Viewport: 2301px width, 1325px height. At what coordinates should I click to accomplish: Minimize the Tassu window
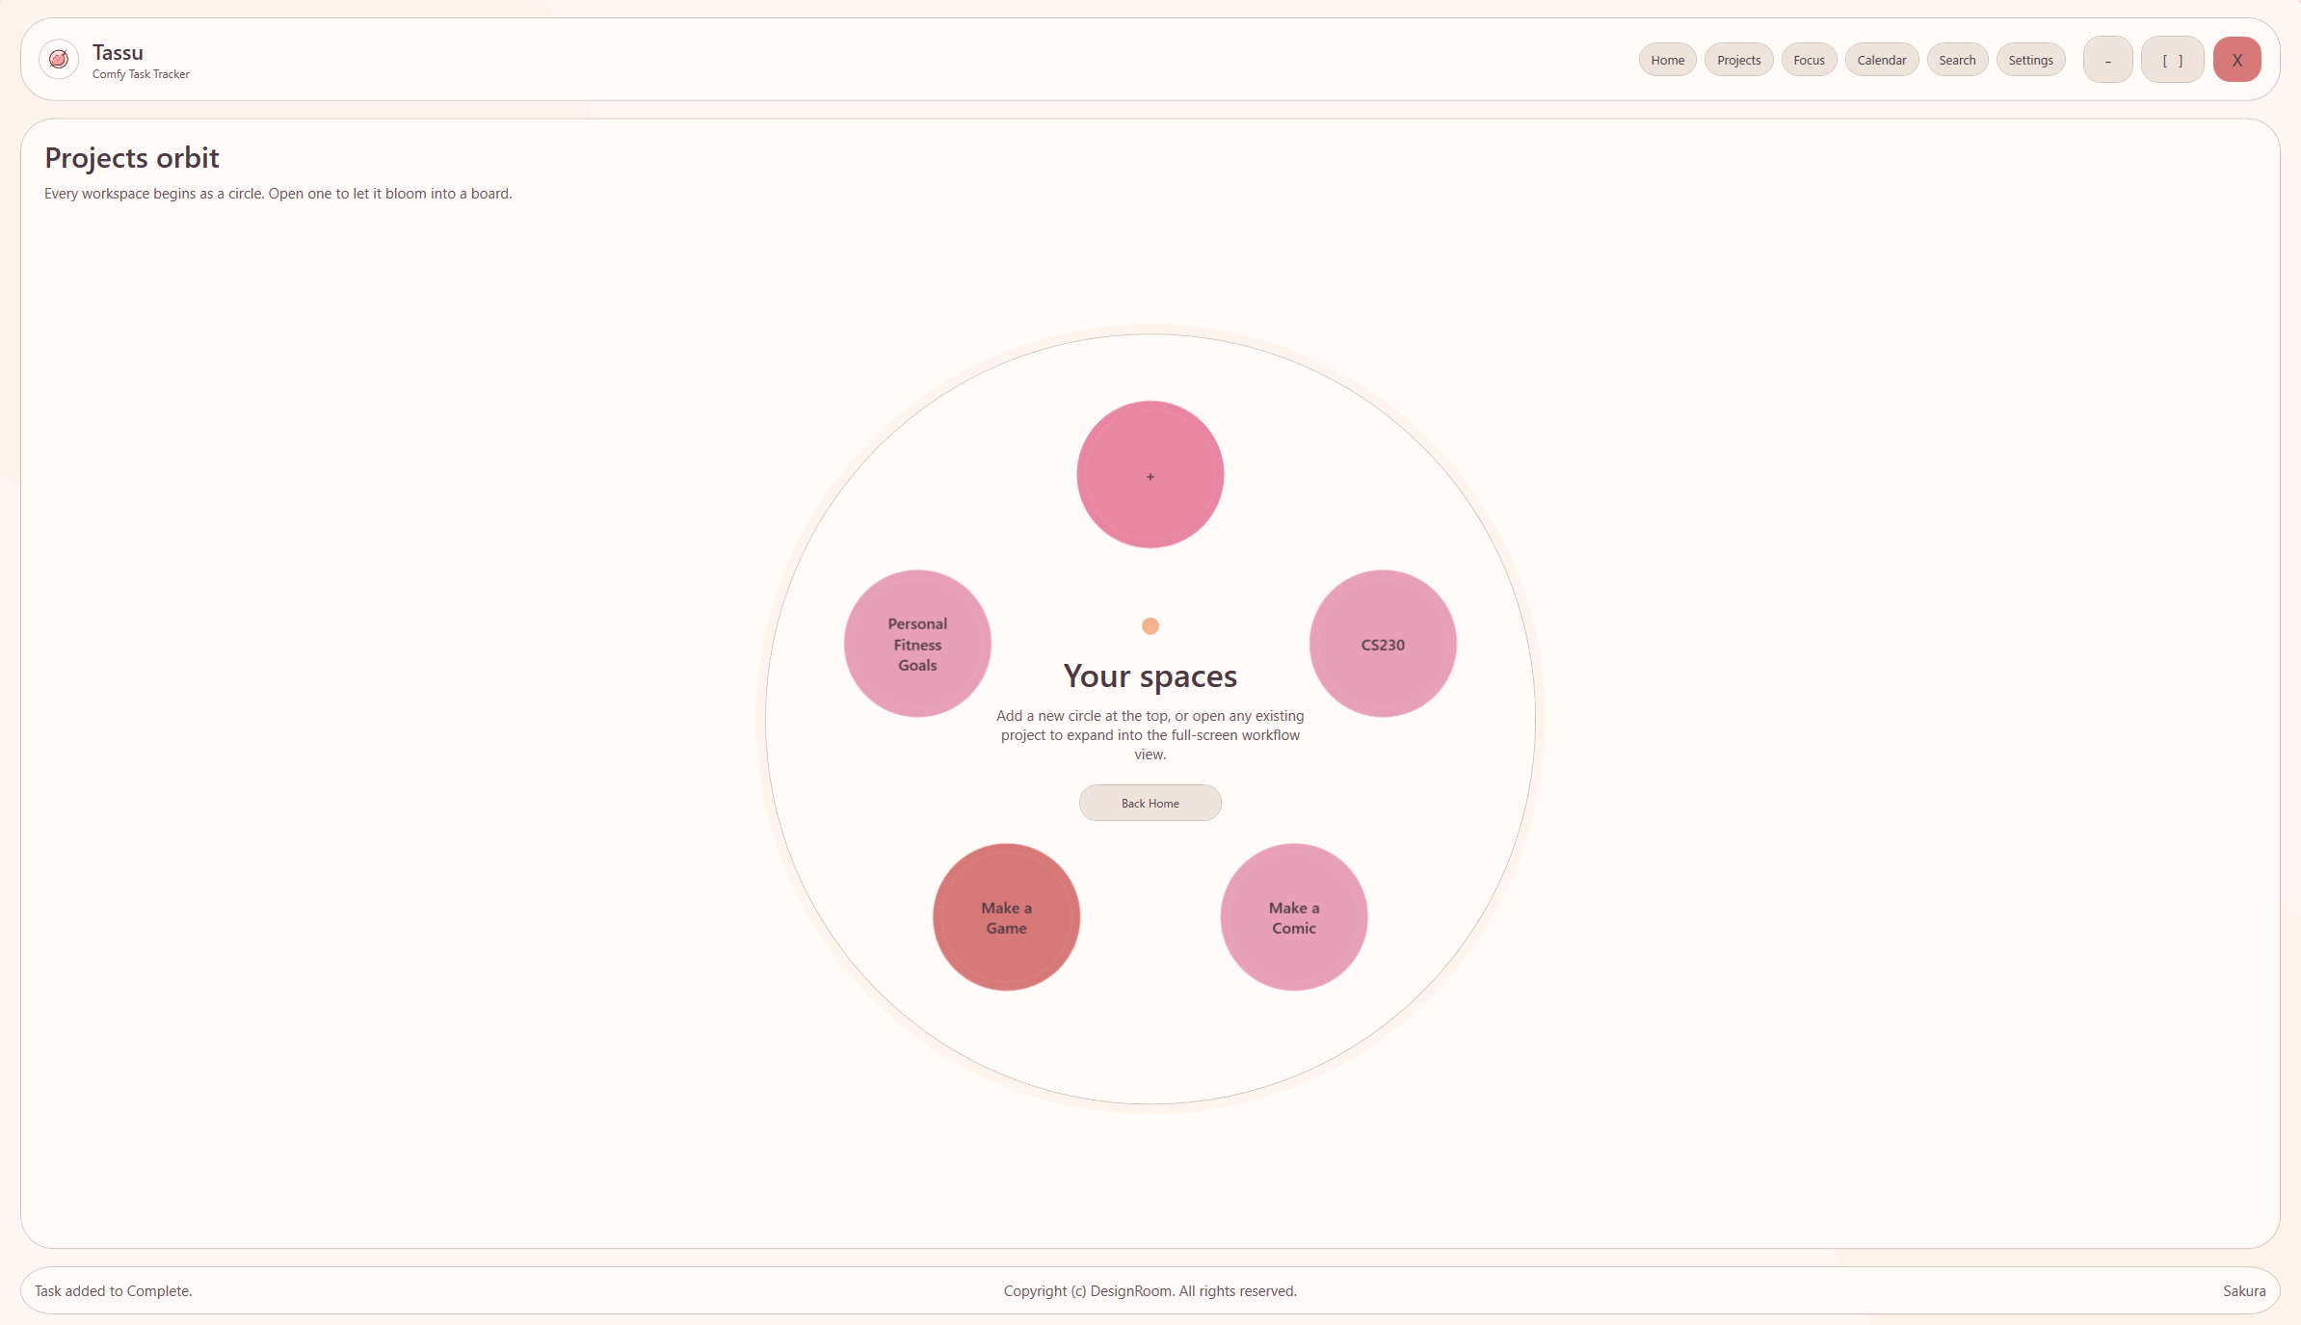point(2107,60)
